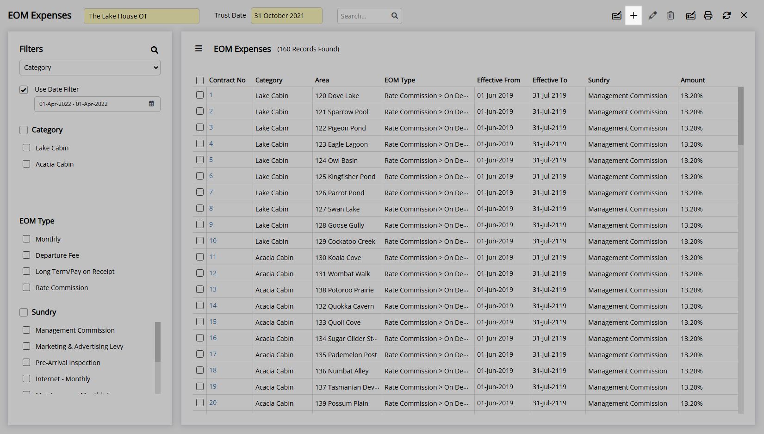Image resolution: width=764 pixels, height=434 pixels.
Task: Sort by the Effective From column header
Action: point(498,80)
